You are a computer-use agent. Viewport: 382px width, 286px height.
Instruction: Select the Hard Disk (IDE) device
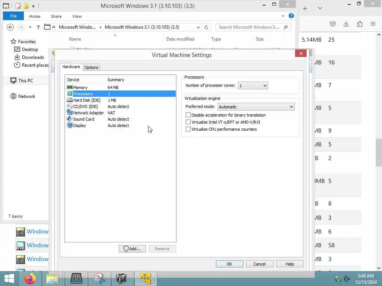[x=121, y=100]
